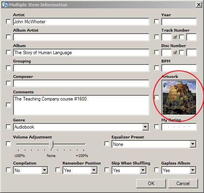Click the Year input field

click(179, 22)
